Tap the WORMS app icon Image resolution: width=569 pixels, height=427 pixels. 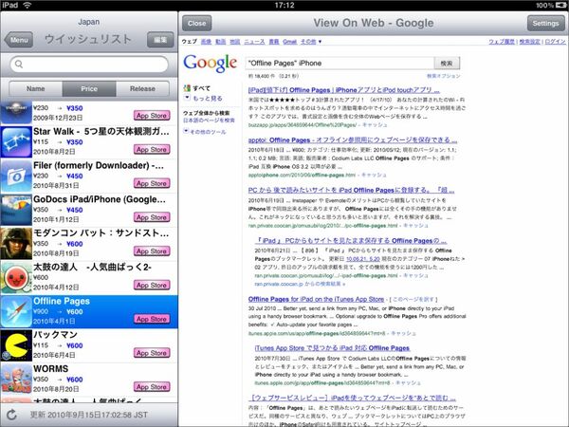point(16,380)
